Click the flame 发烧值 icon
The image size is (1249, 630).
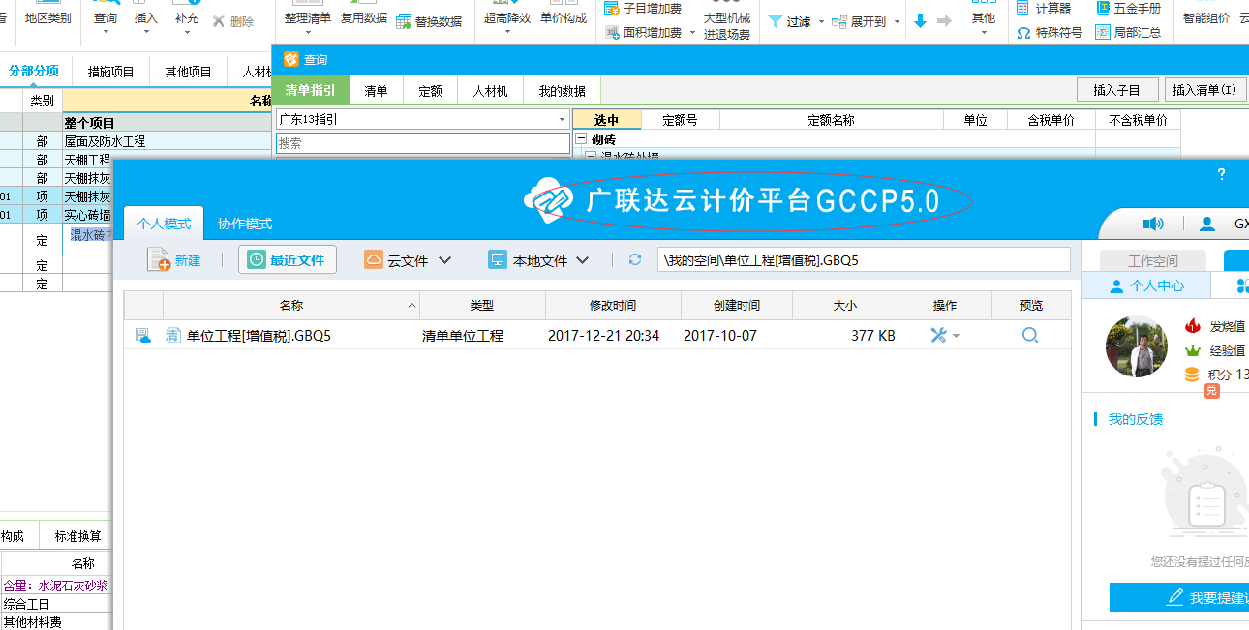1192,326
